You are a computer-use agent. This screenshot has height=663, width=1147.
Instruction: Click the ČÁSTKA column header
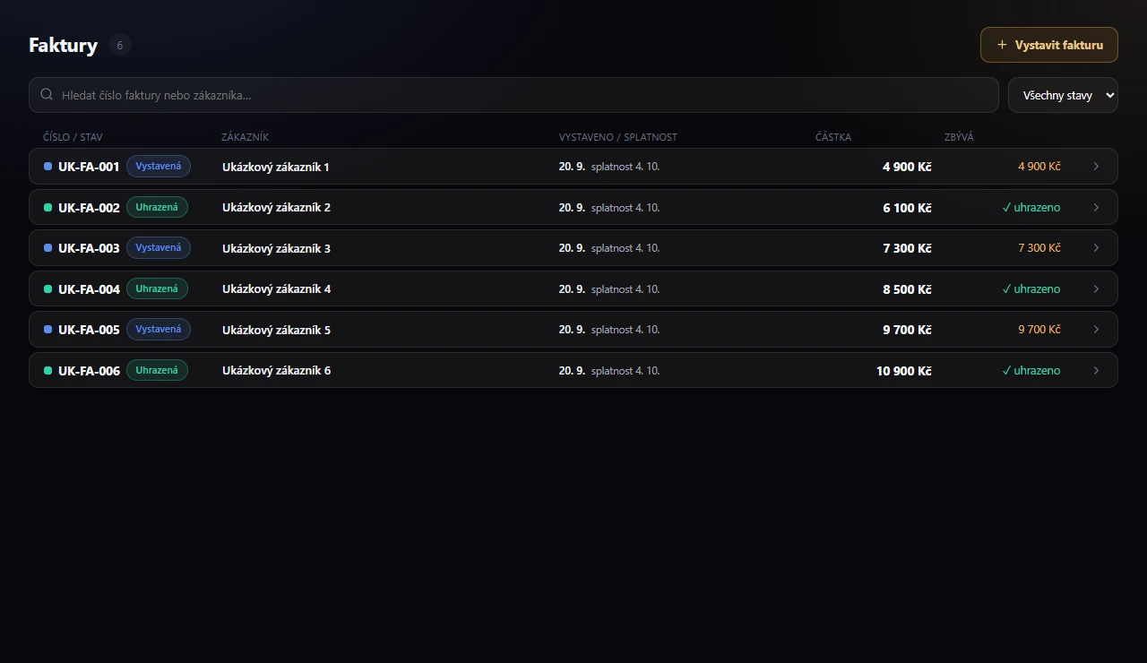point(833,137)
